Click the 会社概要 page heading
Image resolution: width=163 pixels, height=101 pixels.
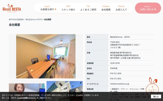point(15,25)
